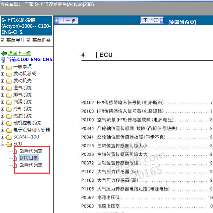This screenshot has height=213, width=213.
Task: Click P1105 大气压力传感器电路短路 entry
Action: tap(147, 189)
